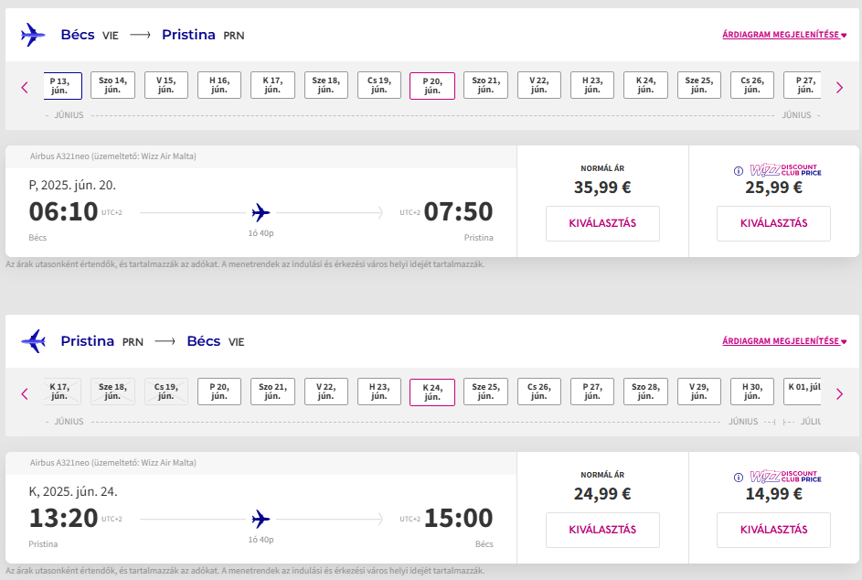Show later return dates with right arrow
Screen dimensions: 862x580
839,393
